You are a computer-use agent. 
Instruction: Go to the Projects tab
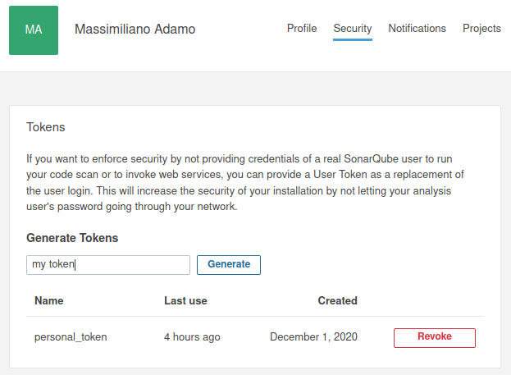click(x=481, y=29)
